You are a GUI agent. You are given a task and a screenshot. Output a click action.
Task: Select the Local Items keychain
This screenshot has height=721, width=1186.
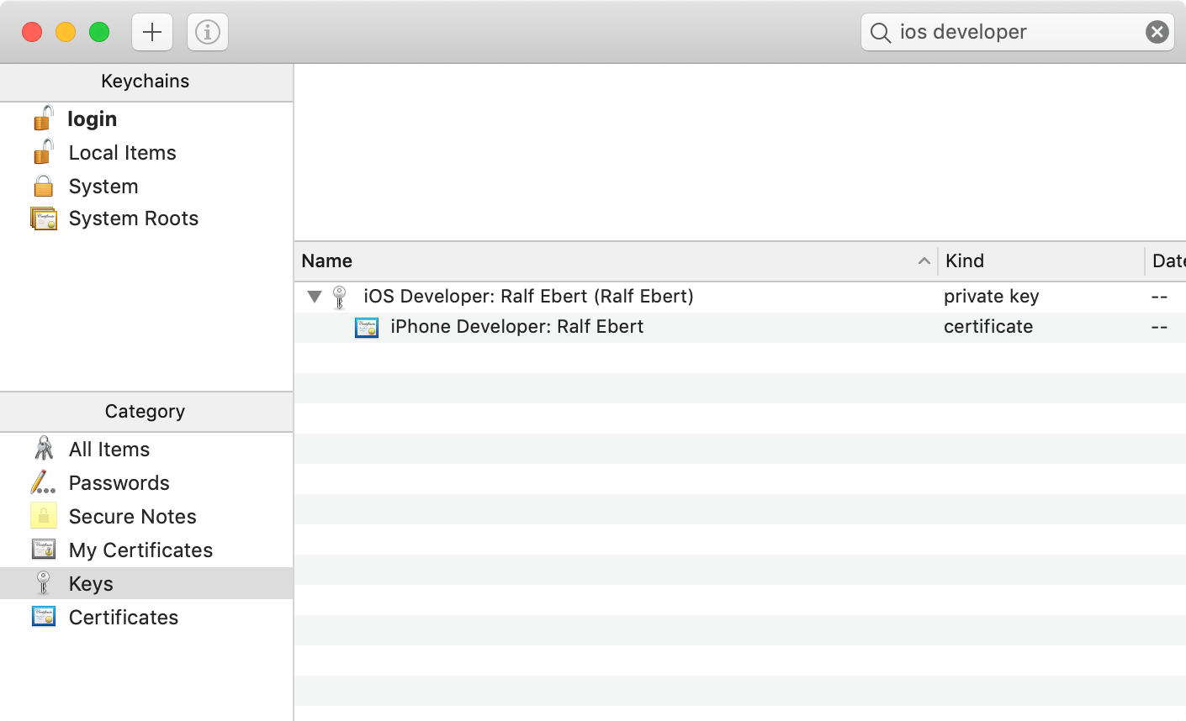[x=122, y=152]
